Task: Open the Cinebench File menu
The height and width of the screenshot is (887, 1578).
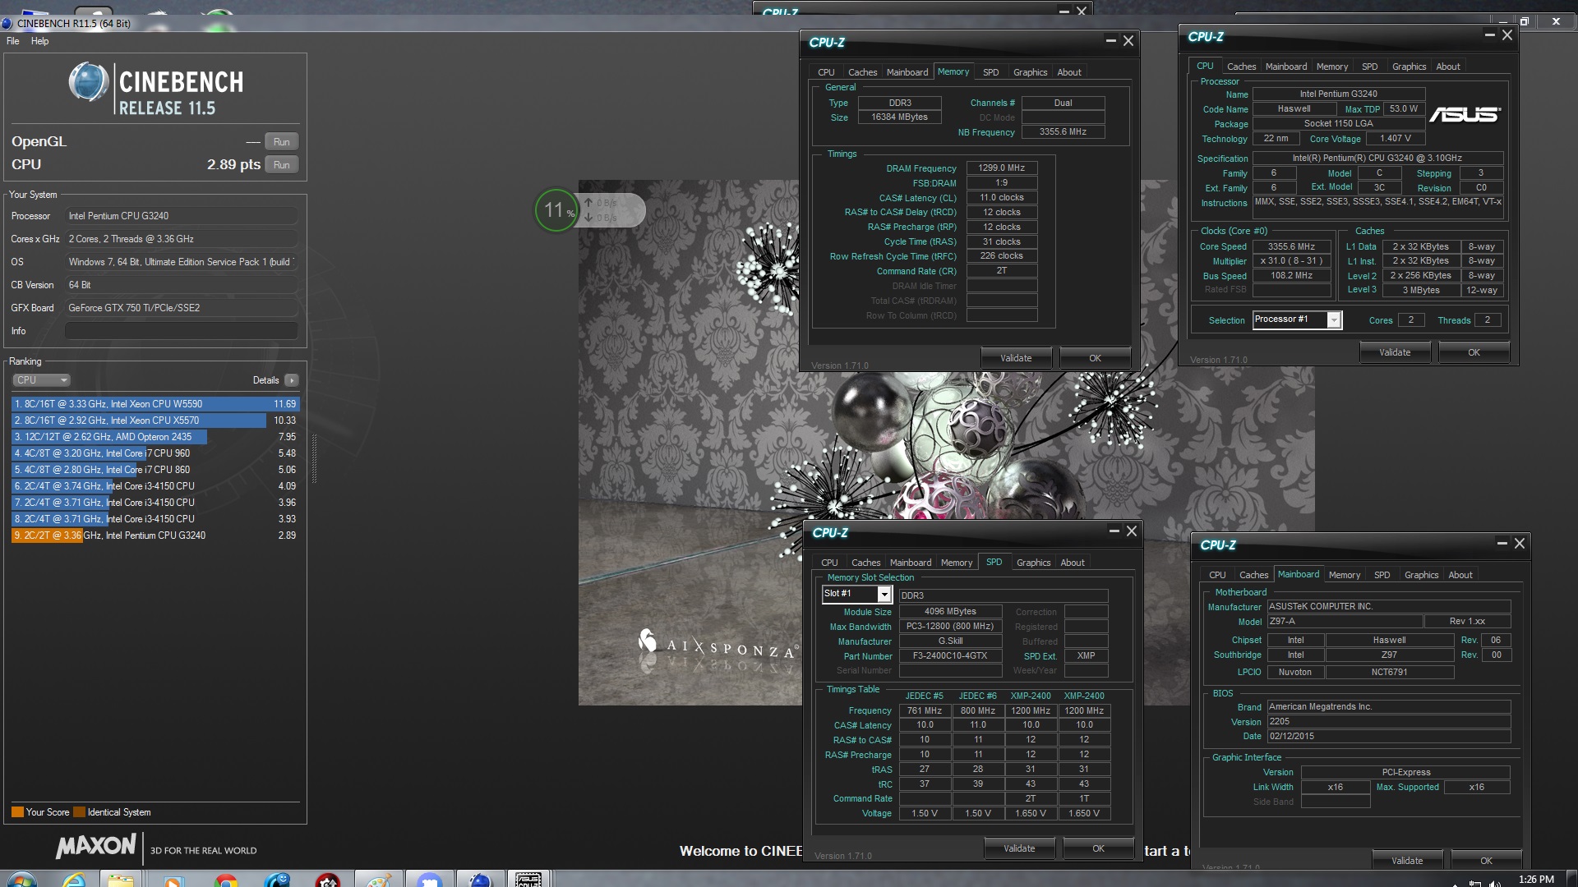Action: (x=12, y=41)
